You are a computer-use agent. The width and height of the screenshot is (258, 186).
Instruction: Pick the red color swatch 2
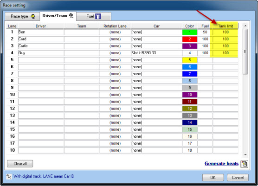(x=190, y=39)
